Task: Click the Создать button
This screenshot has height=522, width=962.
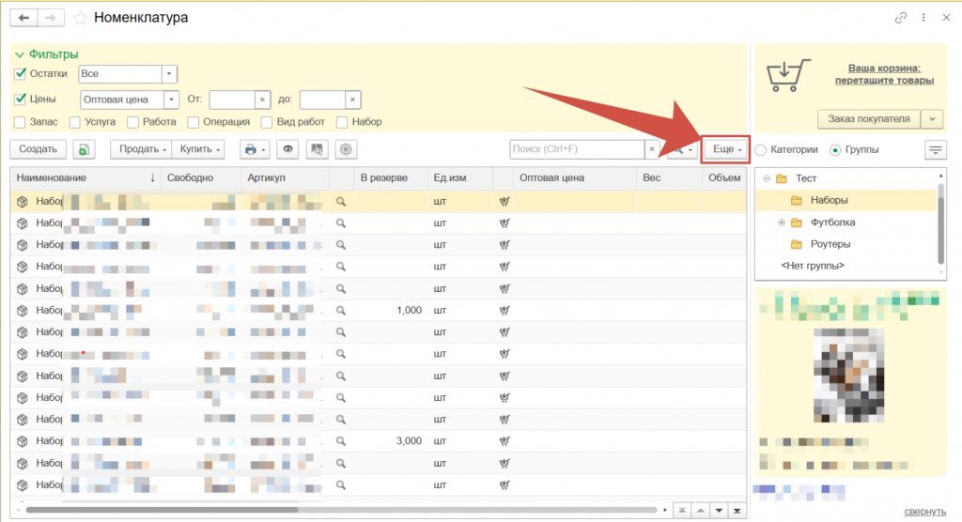Action: coord(39,149)
